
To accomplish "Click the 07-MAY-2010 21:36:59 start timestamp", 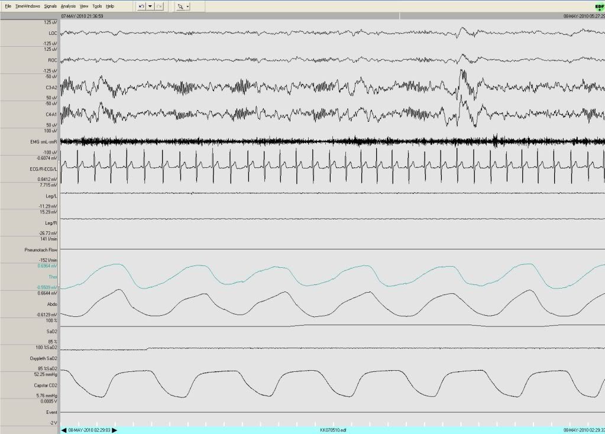I will click(82, 16).
